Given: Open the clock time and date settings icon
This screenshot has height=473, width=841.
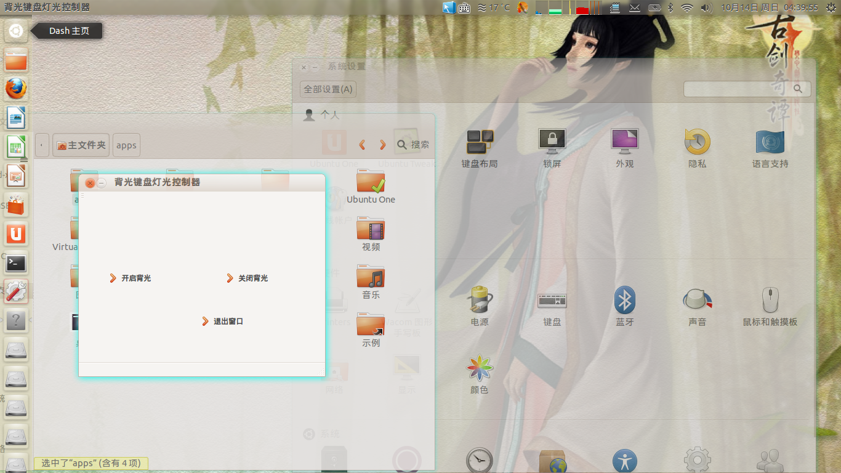Looking at the screenshot, I should coord(480,461).
